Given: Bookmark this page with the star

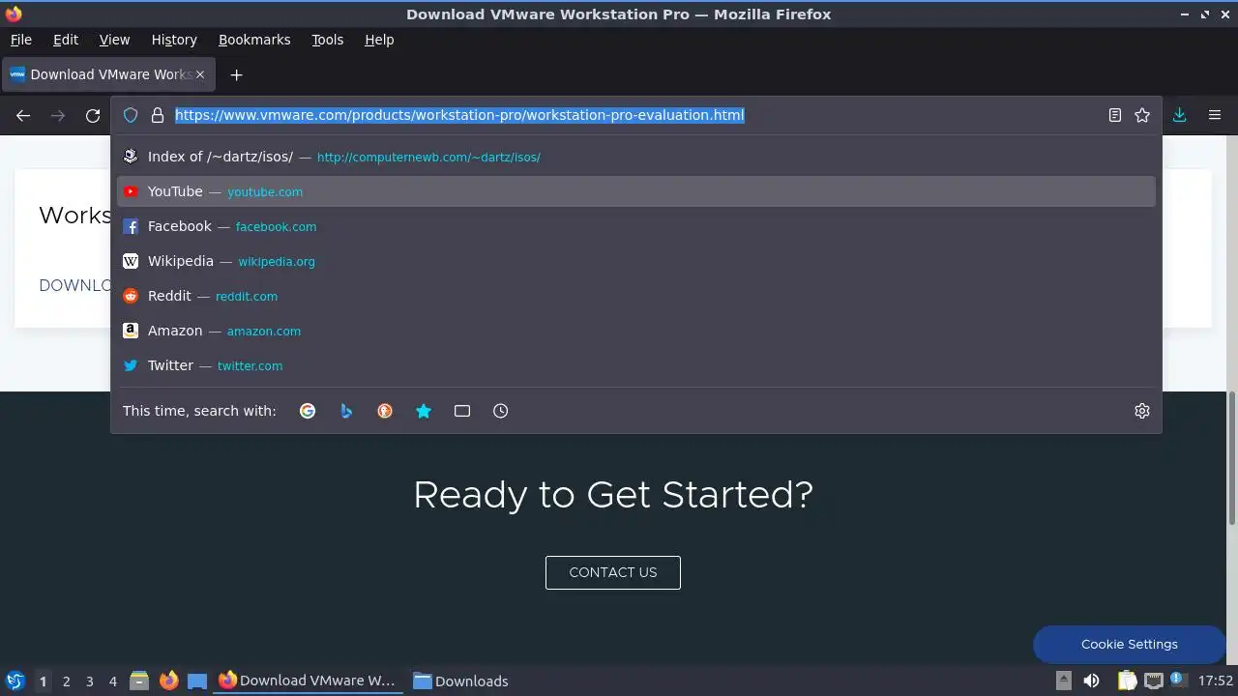Looking at the screenshot, I should 1142,115.
